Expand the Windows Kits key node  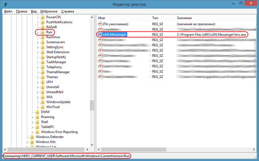(x=27, y=142)
